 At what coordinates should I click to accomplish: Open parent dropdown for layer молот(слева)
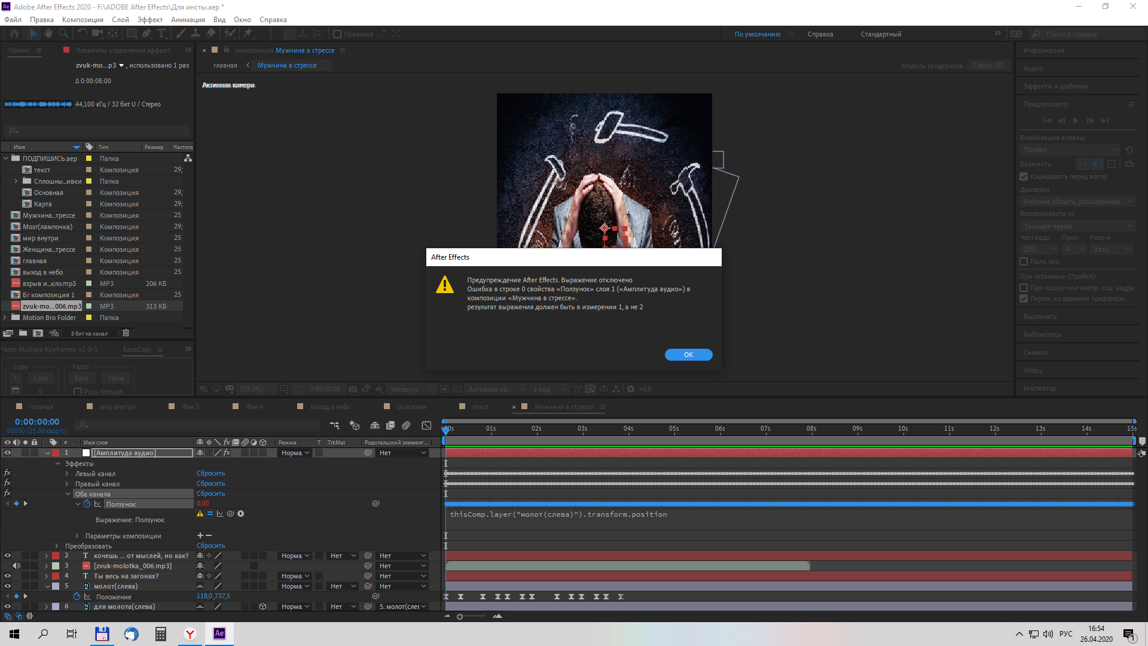click(404, 586)
